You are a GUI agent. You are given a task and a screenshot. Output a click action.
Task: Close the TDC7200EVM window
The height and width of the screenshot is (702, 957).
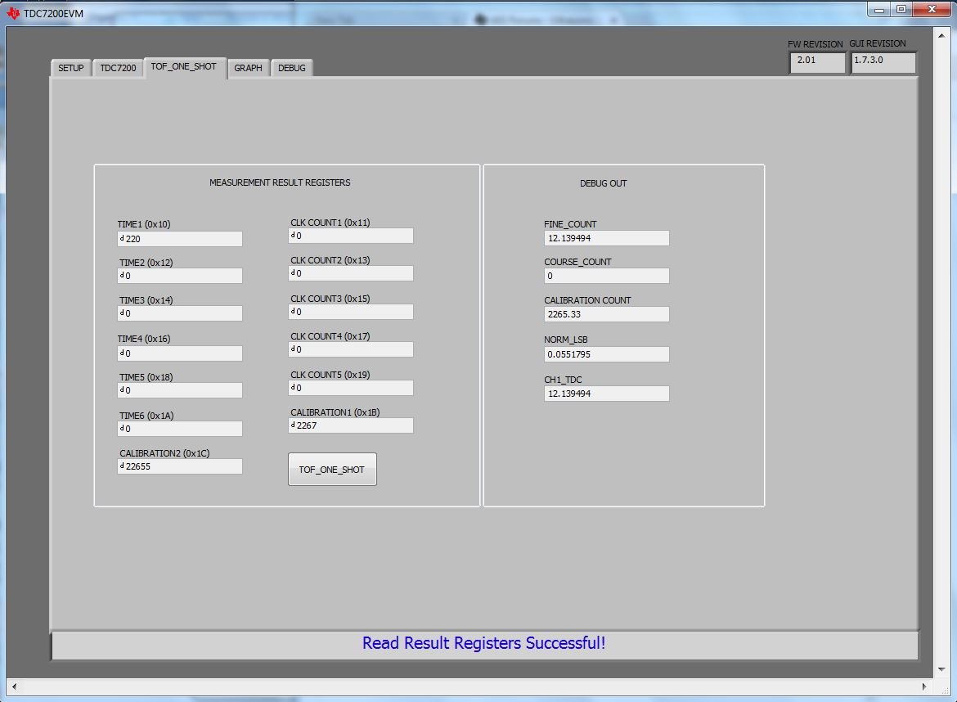(x=932, y=9)
